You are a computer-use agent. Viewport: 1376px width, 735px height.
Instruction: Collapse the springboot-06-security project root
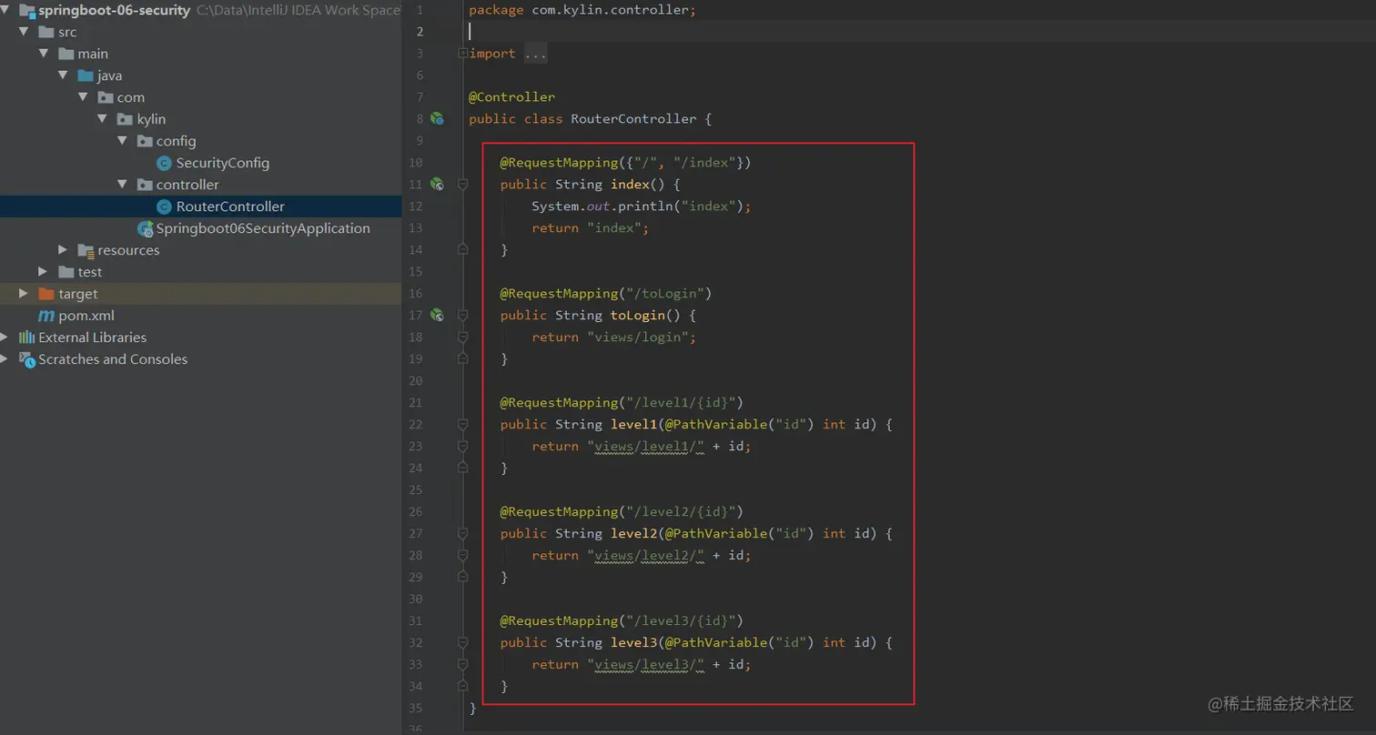(x=6, y=10)
